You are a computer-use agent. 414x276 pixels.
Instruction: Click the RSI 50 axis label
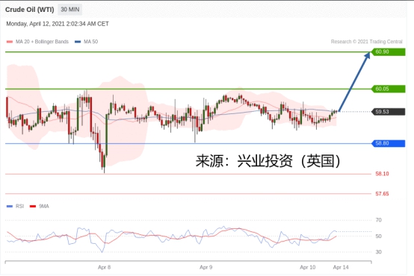(x=378, y=236)
